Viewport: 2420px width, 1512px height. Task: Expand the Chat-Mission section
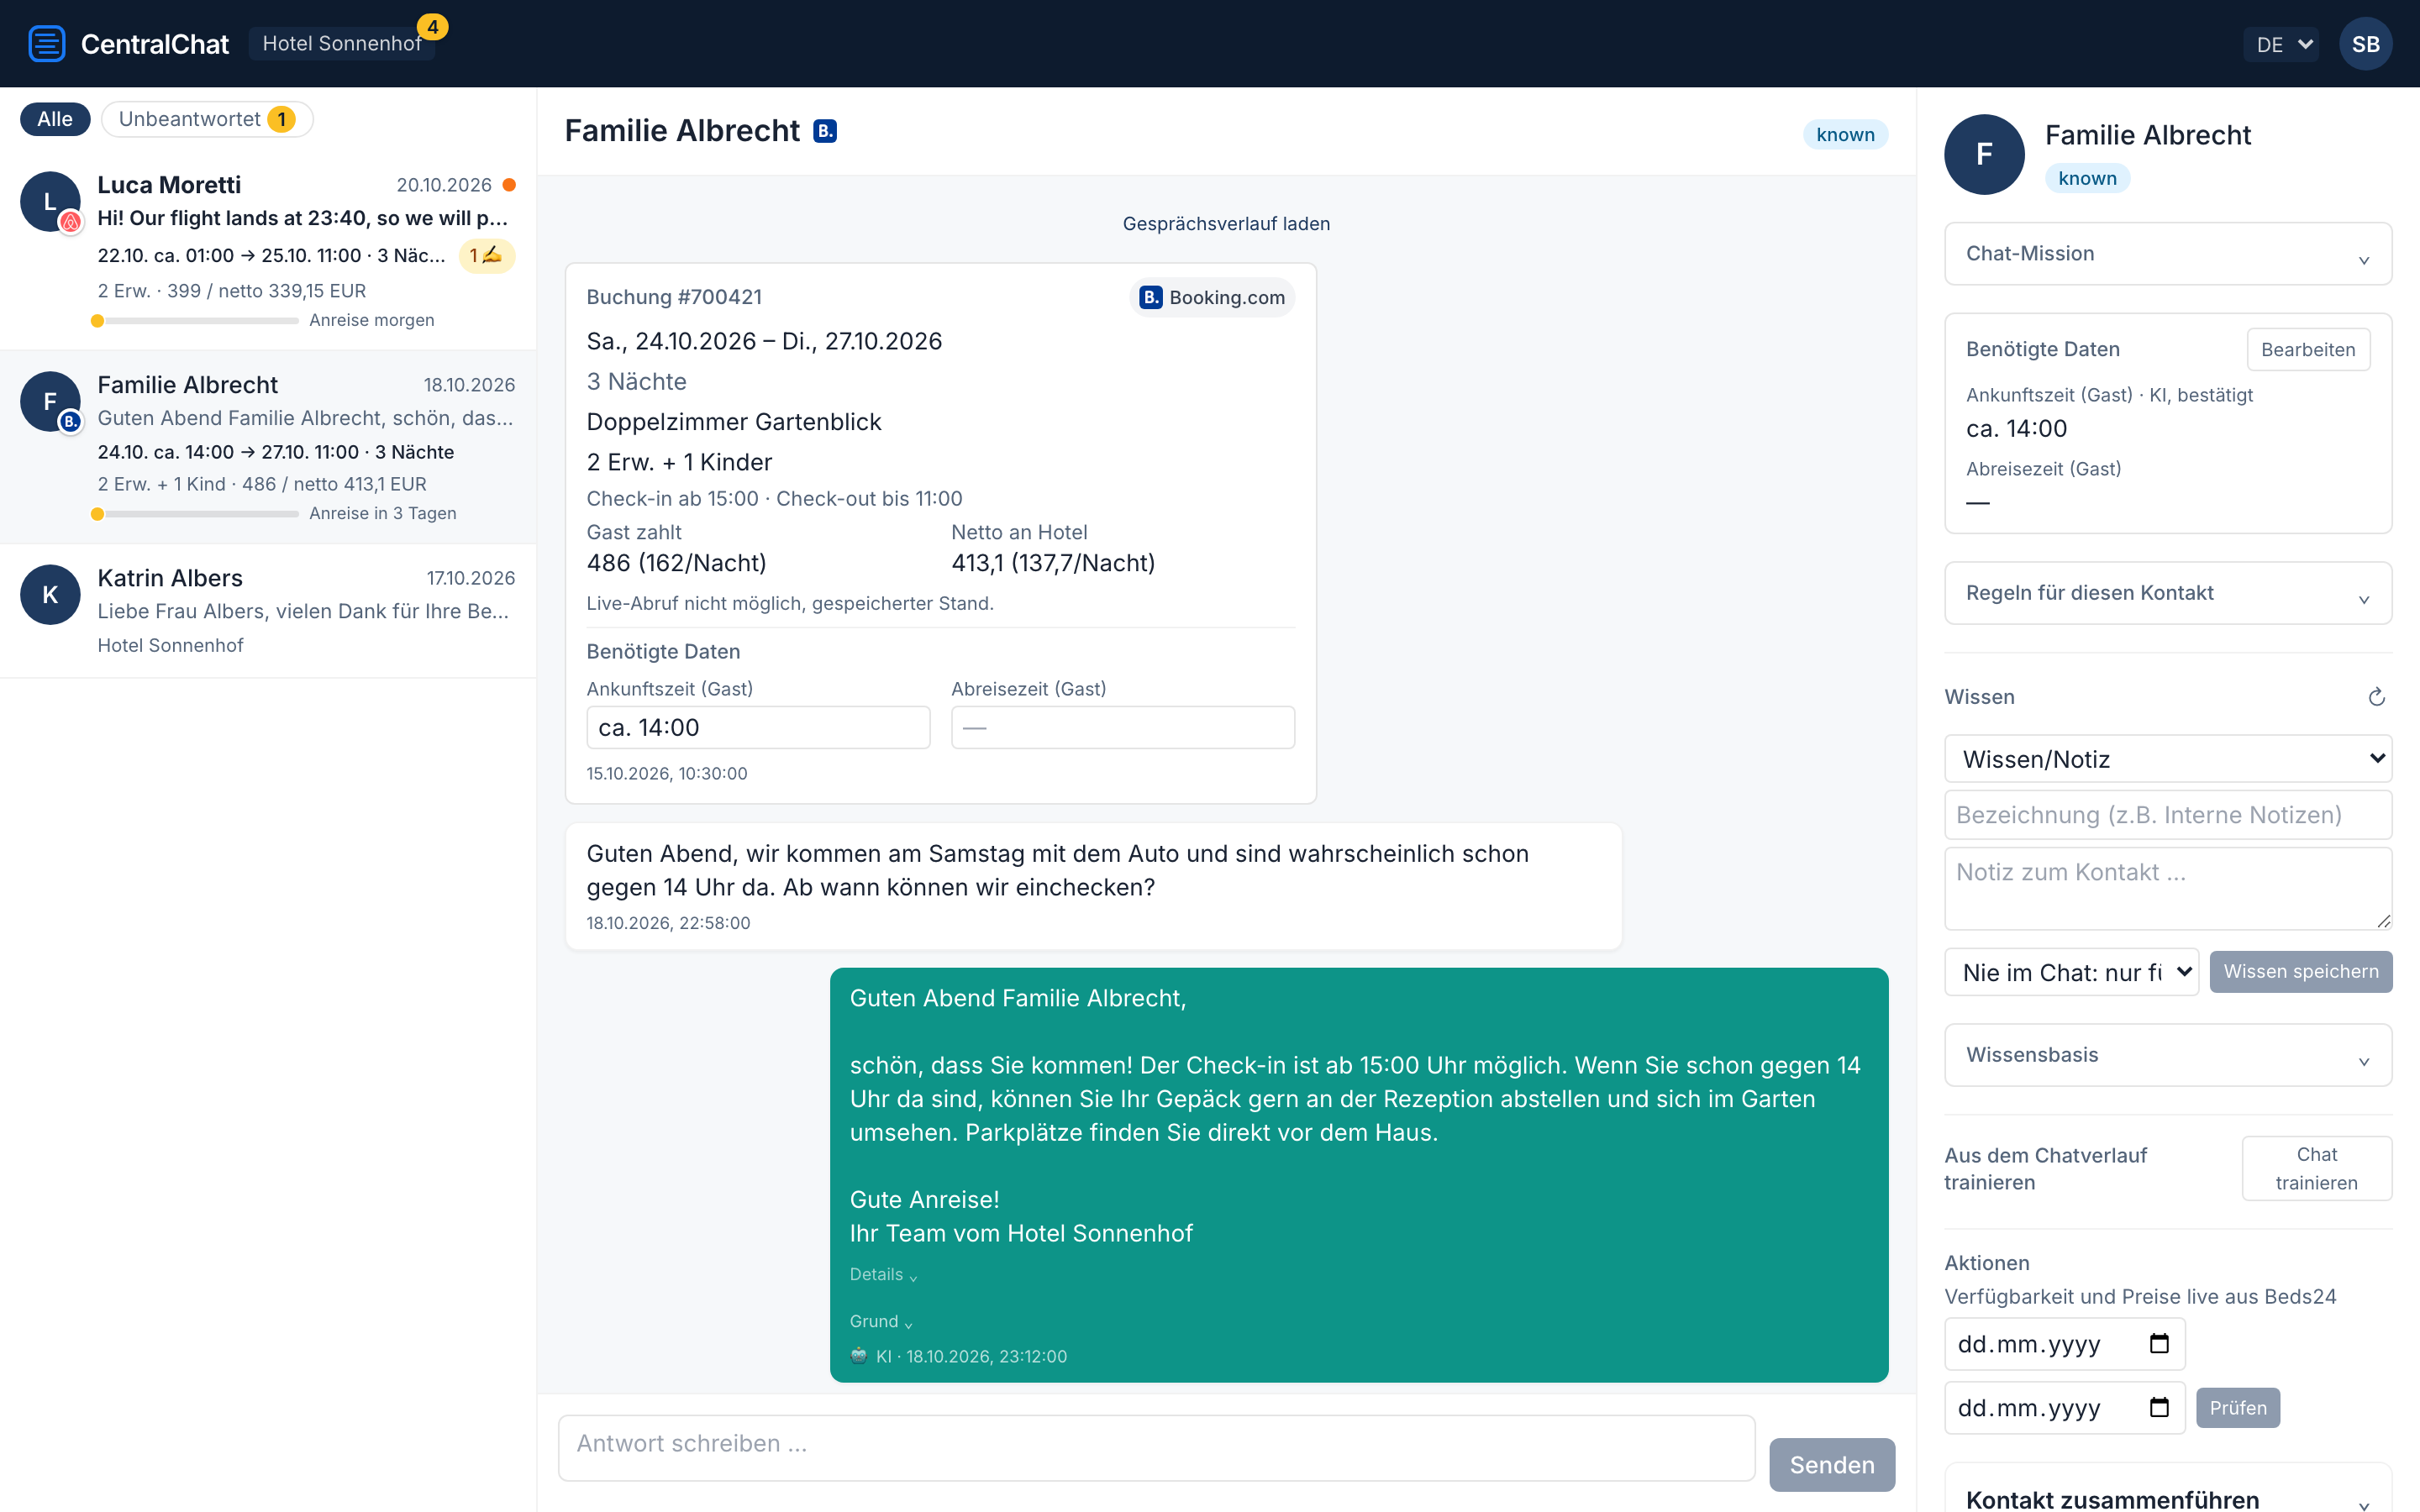click(x=2167, y=254)
